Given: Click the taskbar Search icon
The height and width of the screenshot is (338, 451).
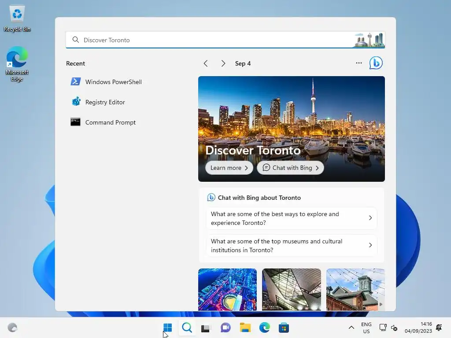Looking at the screenshot, I should tap(187, 327).
